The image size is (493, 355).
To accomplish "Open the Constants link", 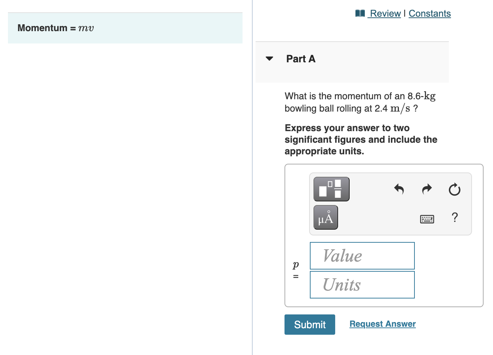I will pos(430,13).
